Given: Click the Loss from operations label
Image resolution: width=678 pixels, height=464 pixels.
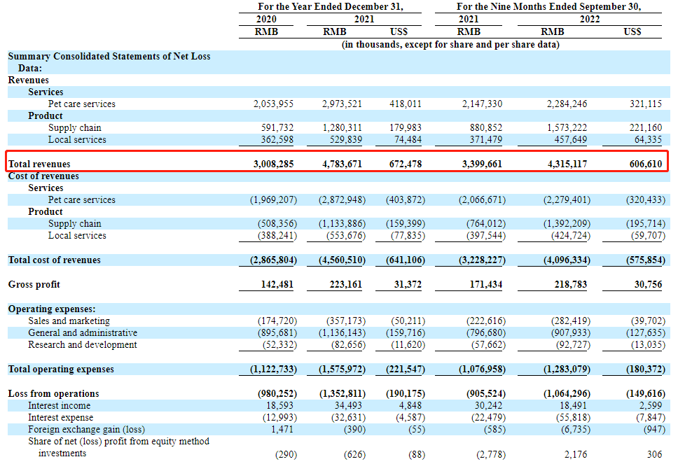Looking at the screenshot, I should [54, 394].
